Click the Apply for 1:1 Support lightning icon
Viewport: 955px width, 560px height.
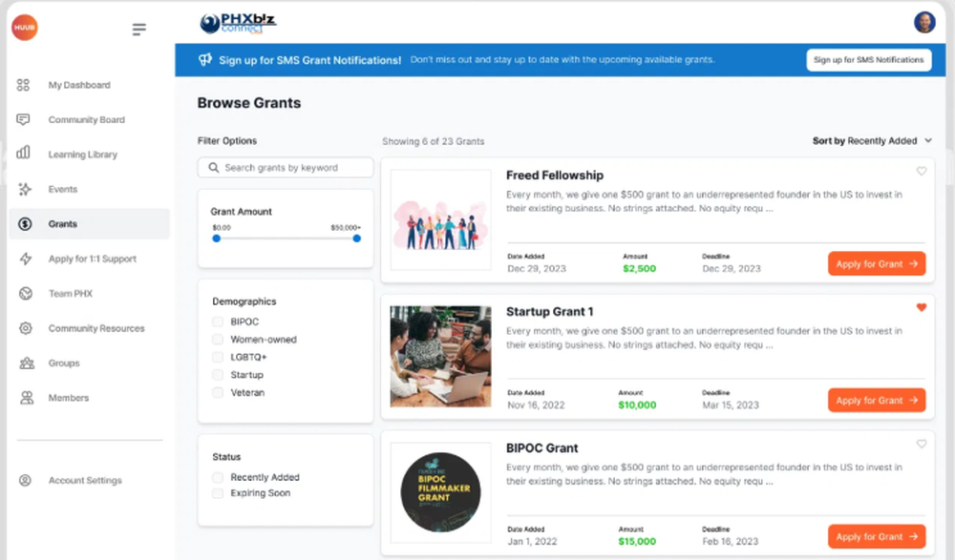click(x=26, y=259)
